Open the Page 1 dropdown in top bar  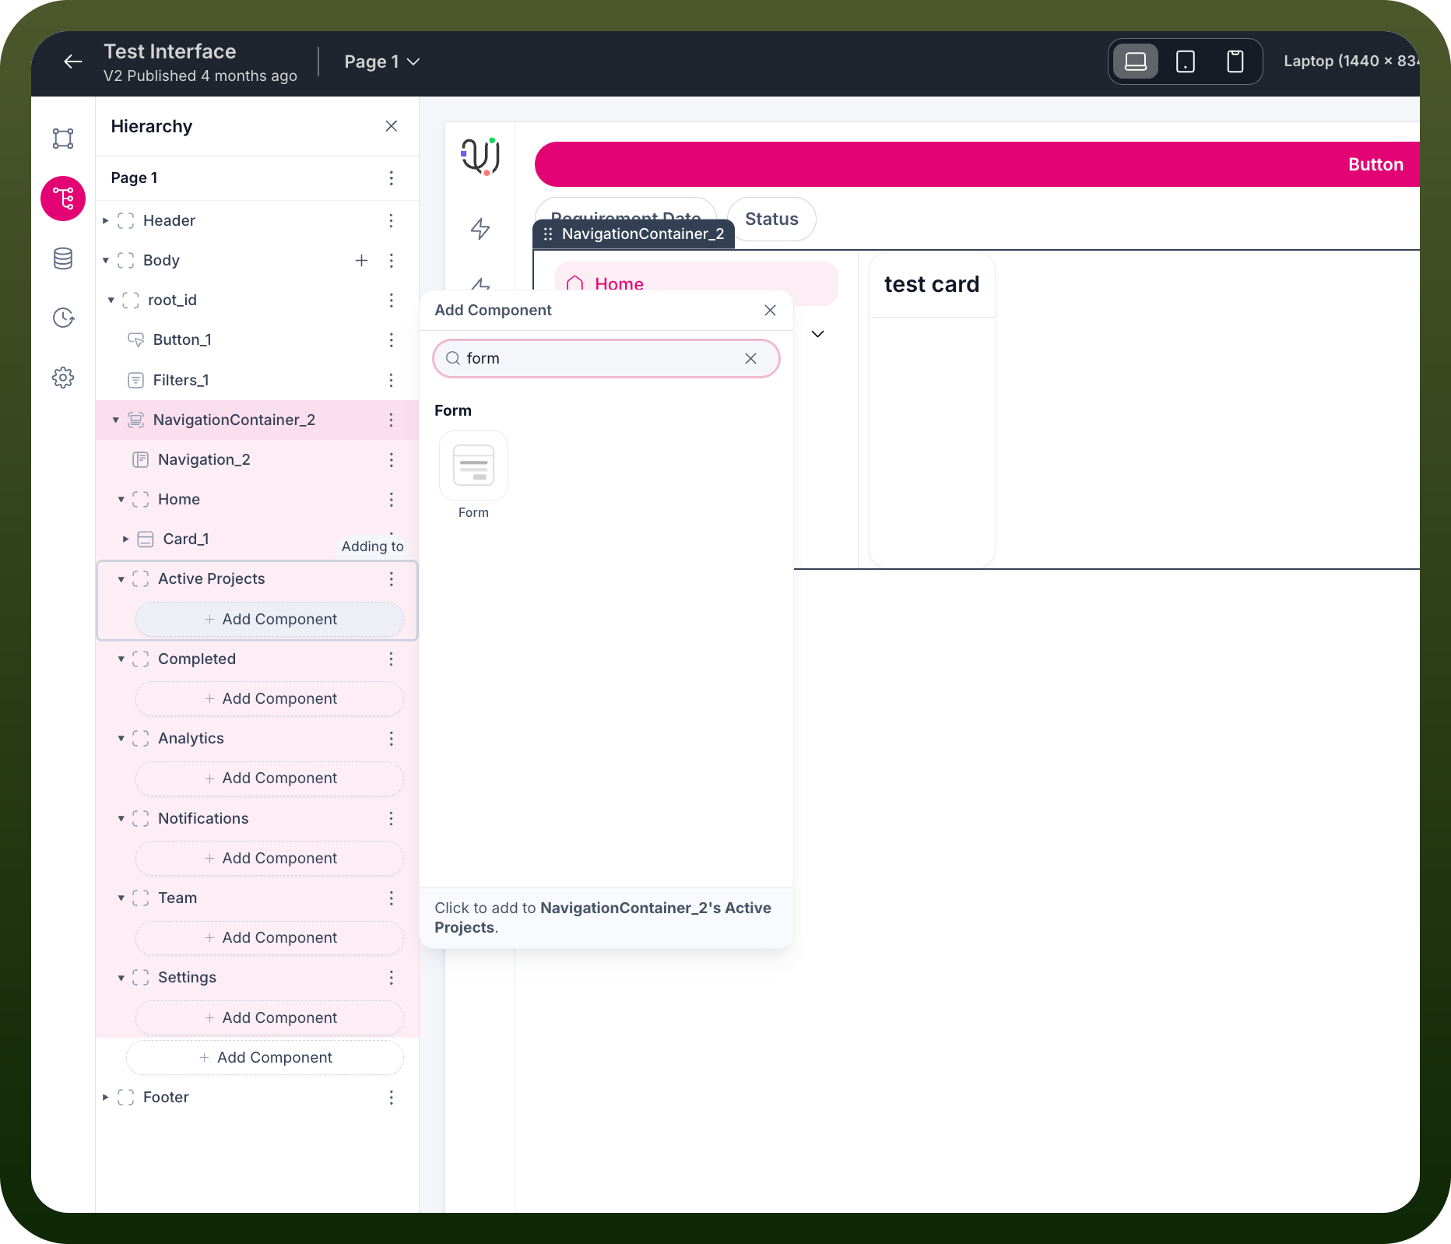click(381, 61)
